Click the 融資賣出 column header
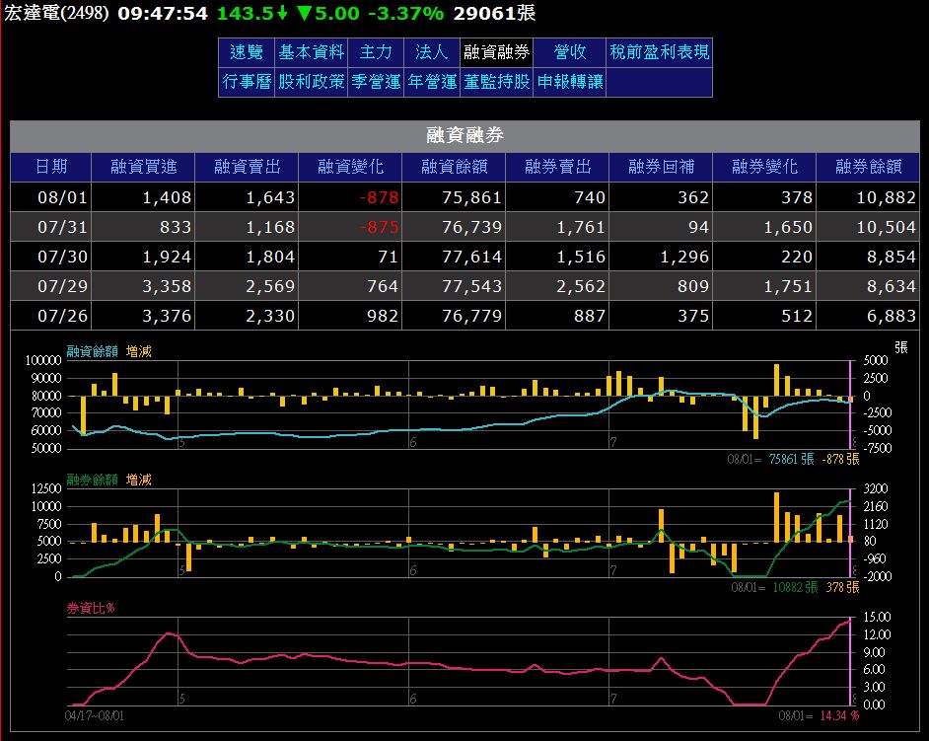 click(x=248, y=167)
